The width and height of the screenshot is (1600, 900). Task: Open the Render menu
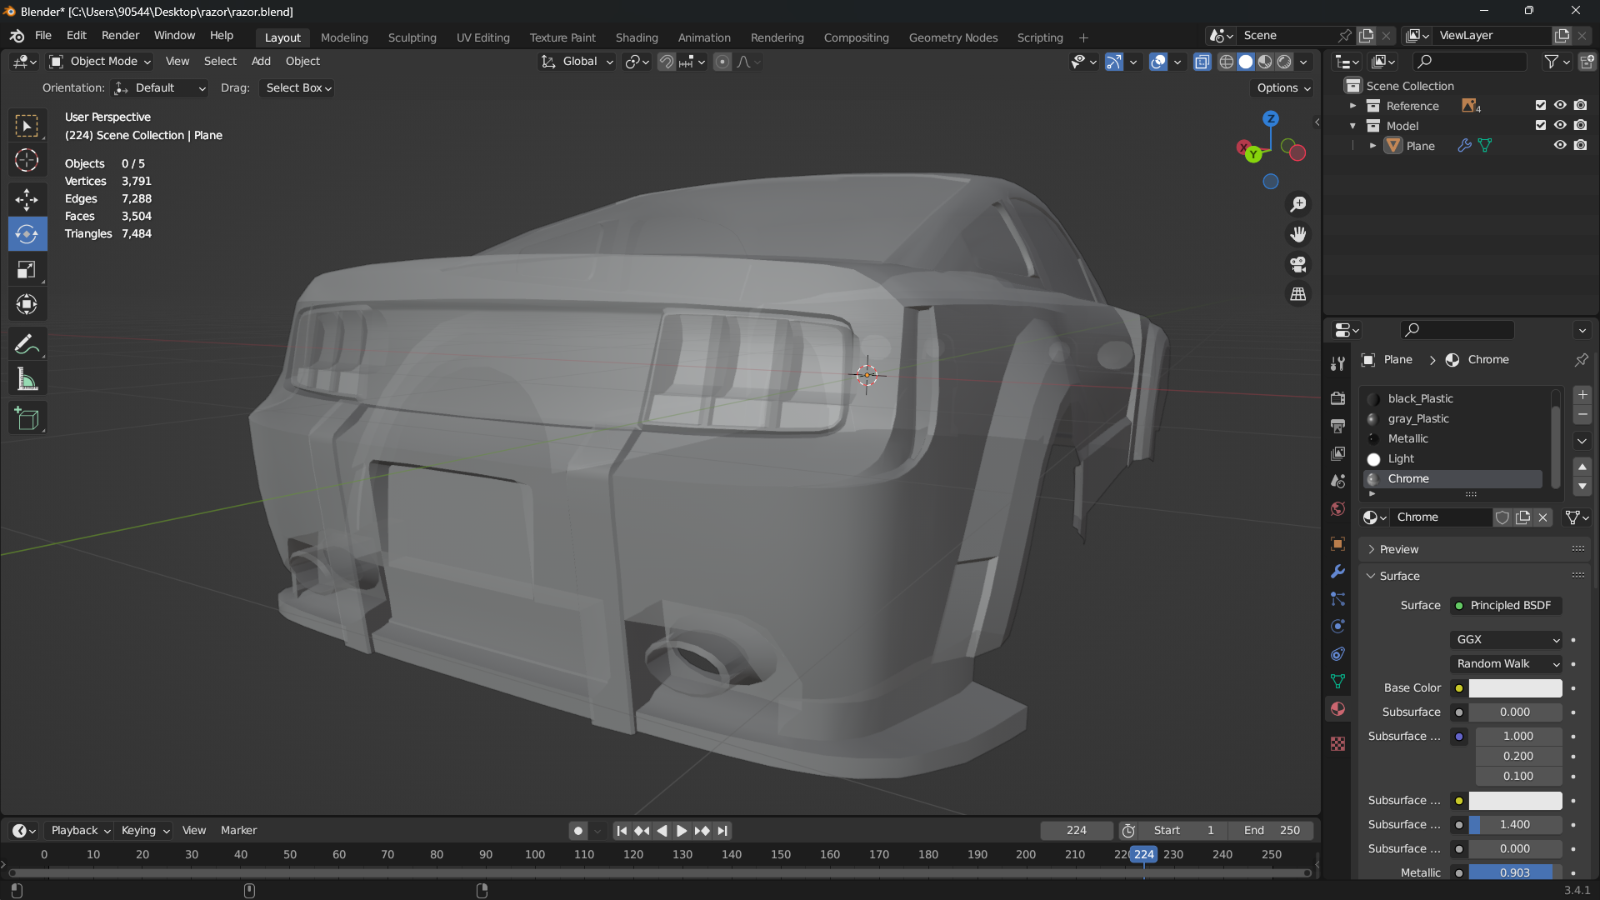point(120,35)
